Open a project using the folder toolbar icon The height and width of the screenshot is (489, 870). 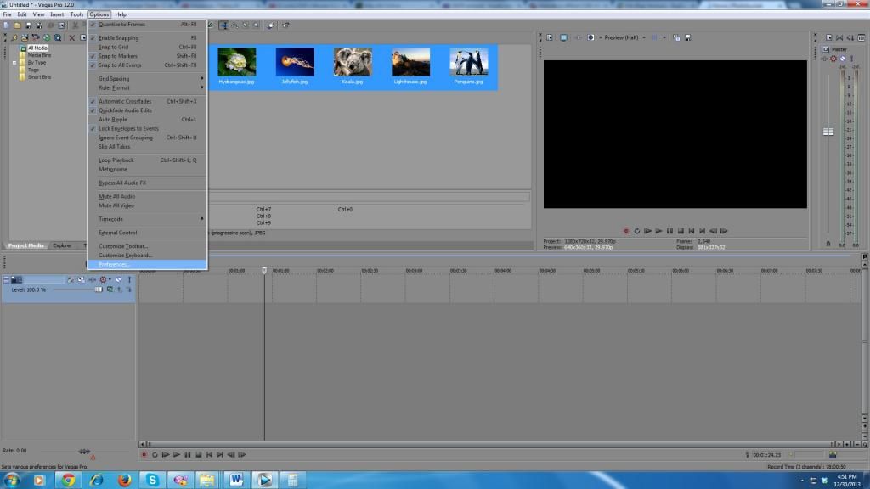click(x=17, y=25)
